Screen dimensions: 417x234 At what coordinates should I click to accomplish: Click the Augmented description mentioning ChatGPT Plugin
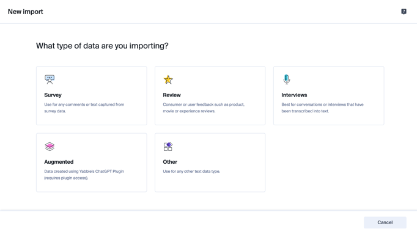84,175
